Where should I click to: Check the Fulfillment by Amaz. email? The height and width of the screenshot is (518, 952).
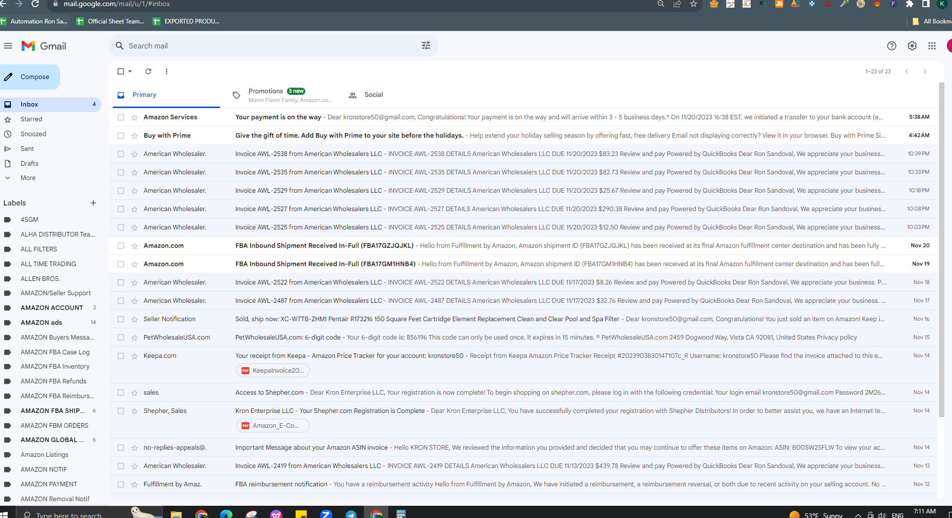[121, 484]
